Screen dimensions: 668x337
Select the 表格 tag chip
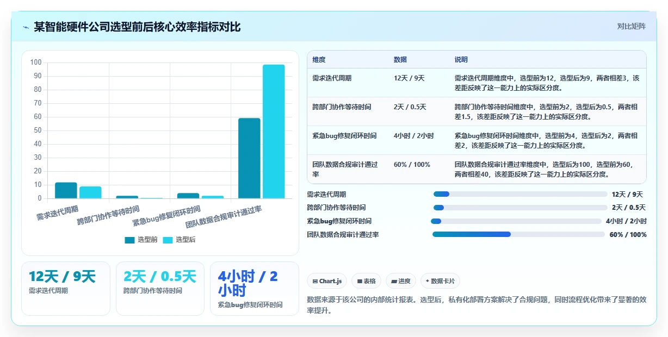tap(367, 281)
